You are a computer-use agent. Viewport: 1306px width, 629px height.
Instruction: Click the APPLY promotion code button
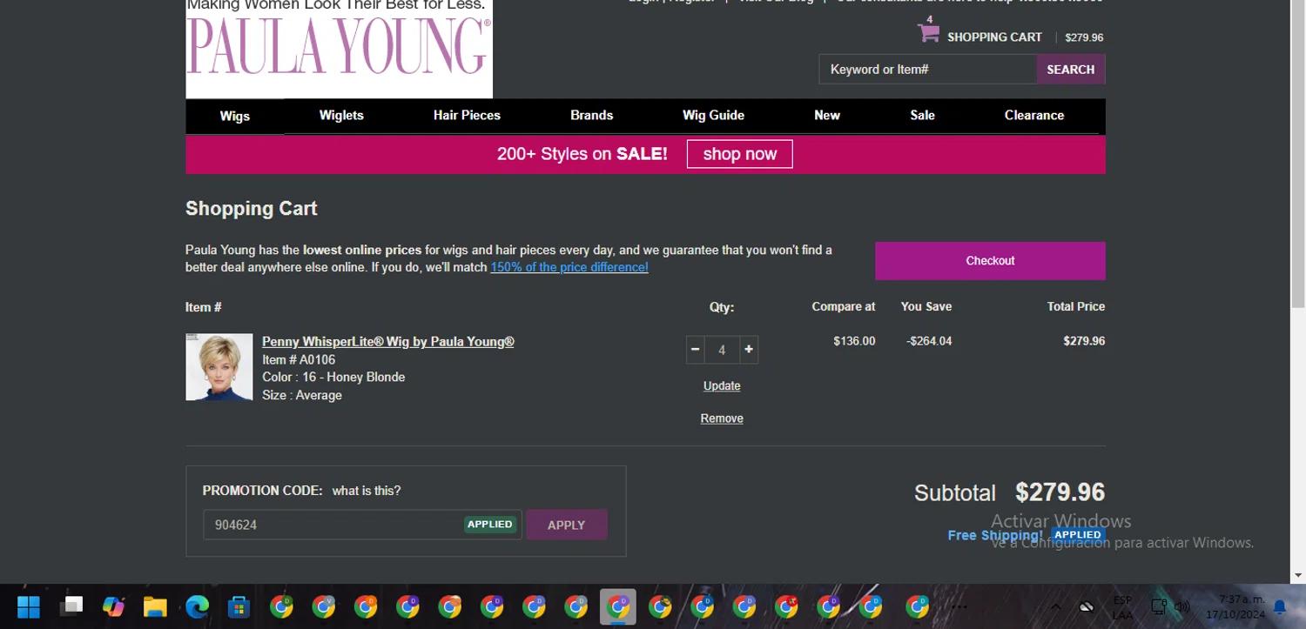566,525
